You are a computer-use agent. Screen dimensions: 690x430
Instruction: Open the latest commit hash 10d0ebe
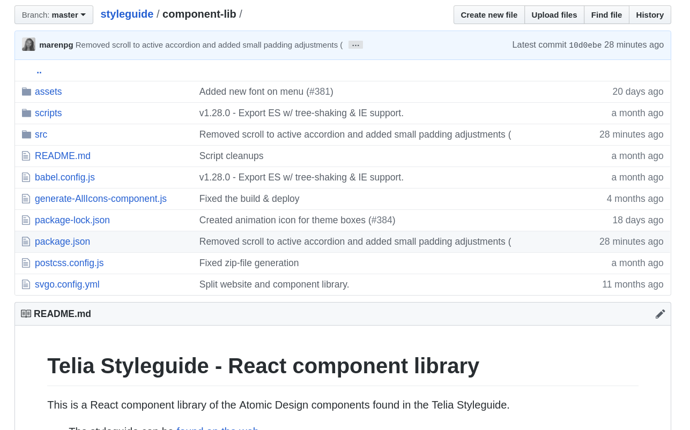point(585,46)
